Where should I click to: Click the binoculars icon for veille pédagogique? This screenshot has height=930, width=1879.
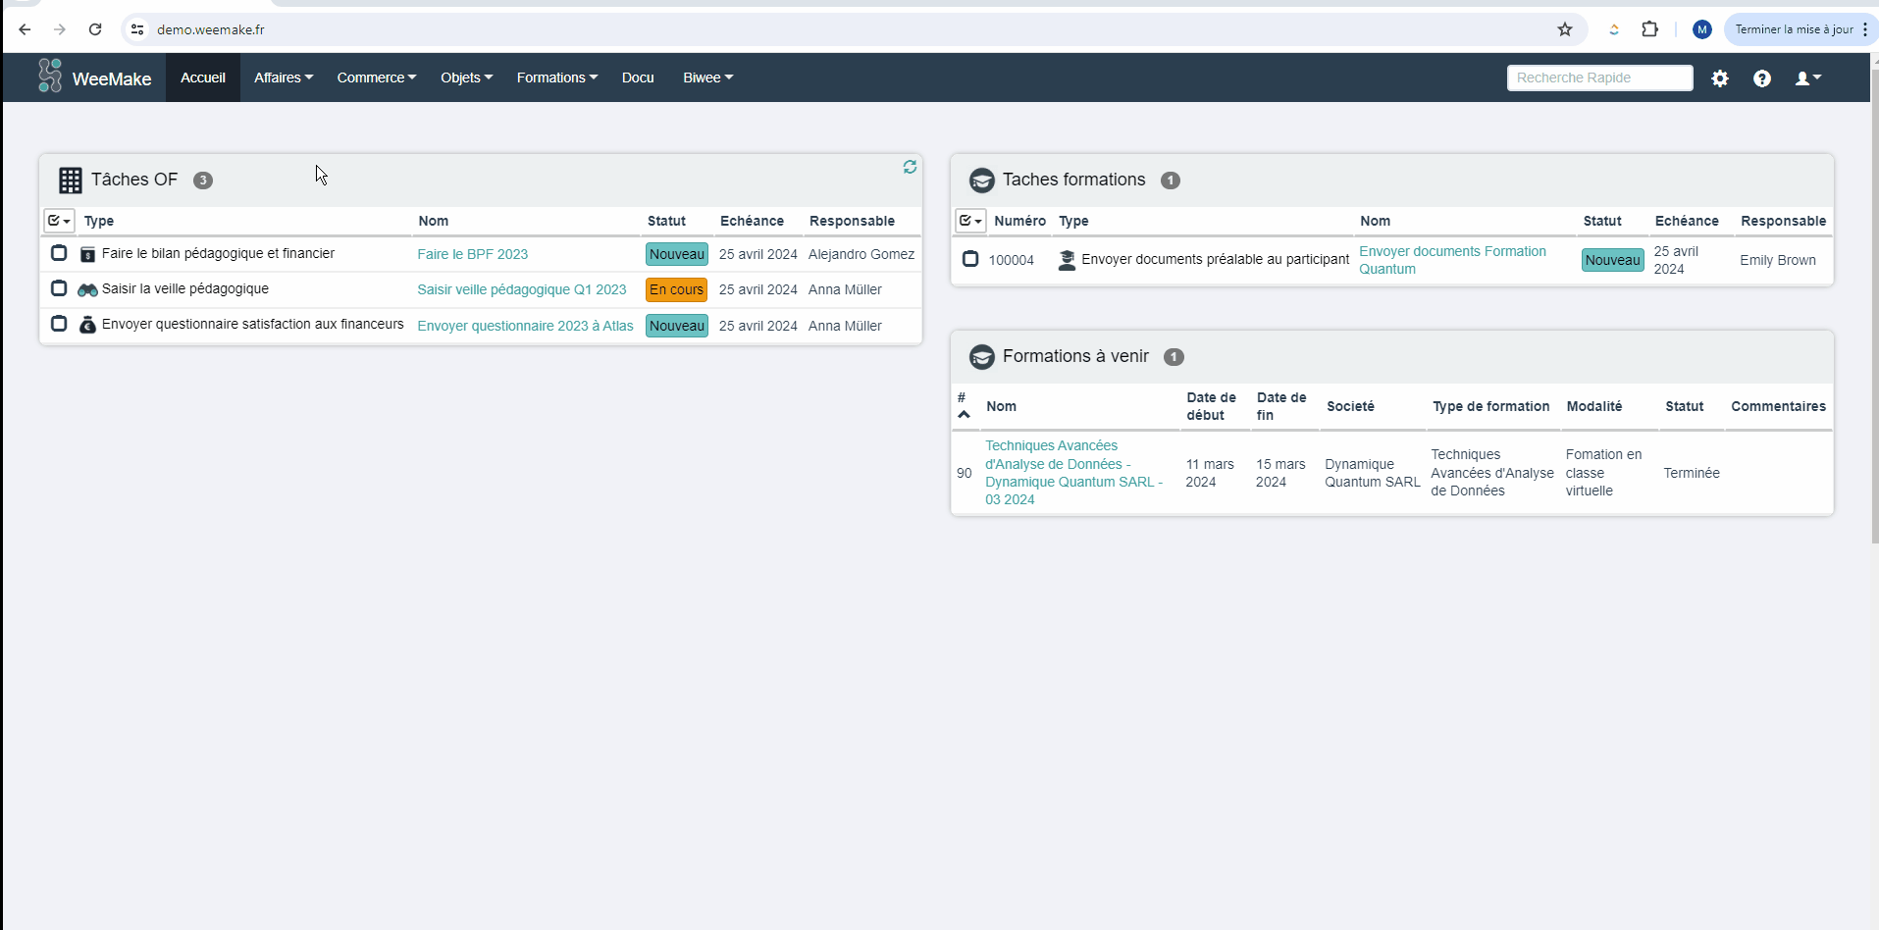coord(87,289)
